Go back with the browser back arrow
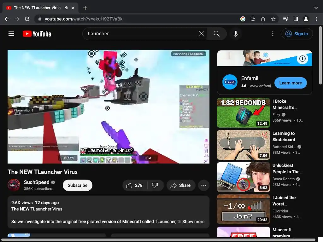 [x=7, y=19]
